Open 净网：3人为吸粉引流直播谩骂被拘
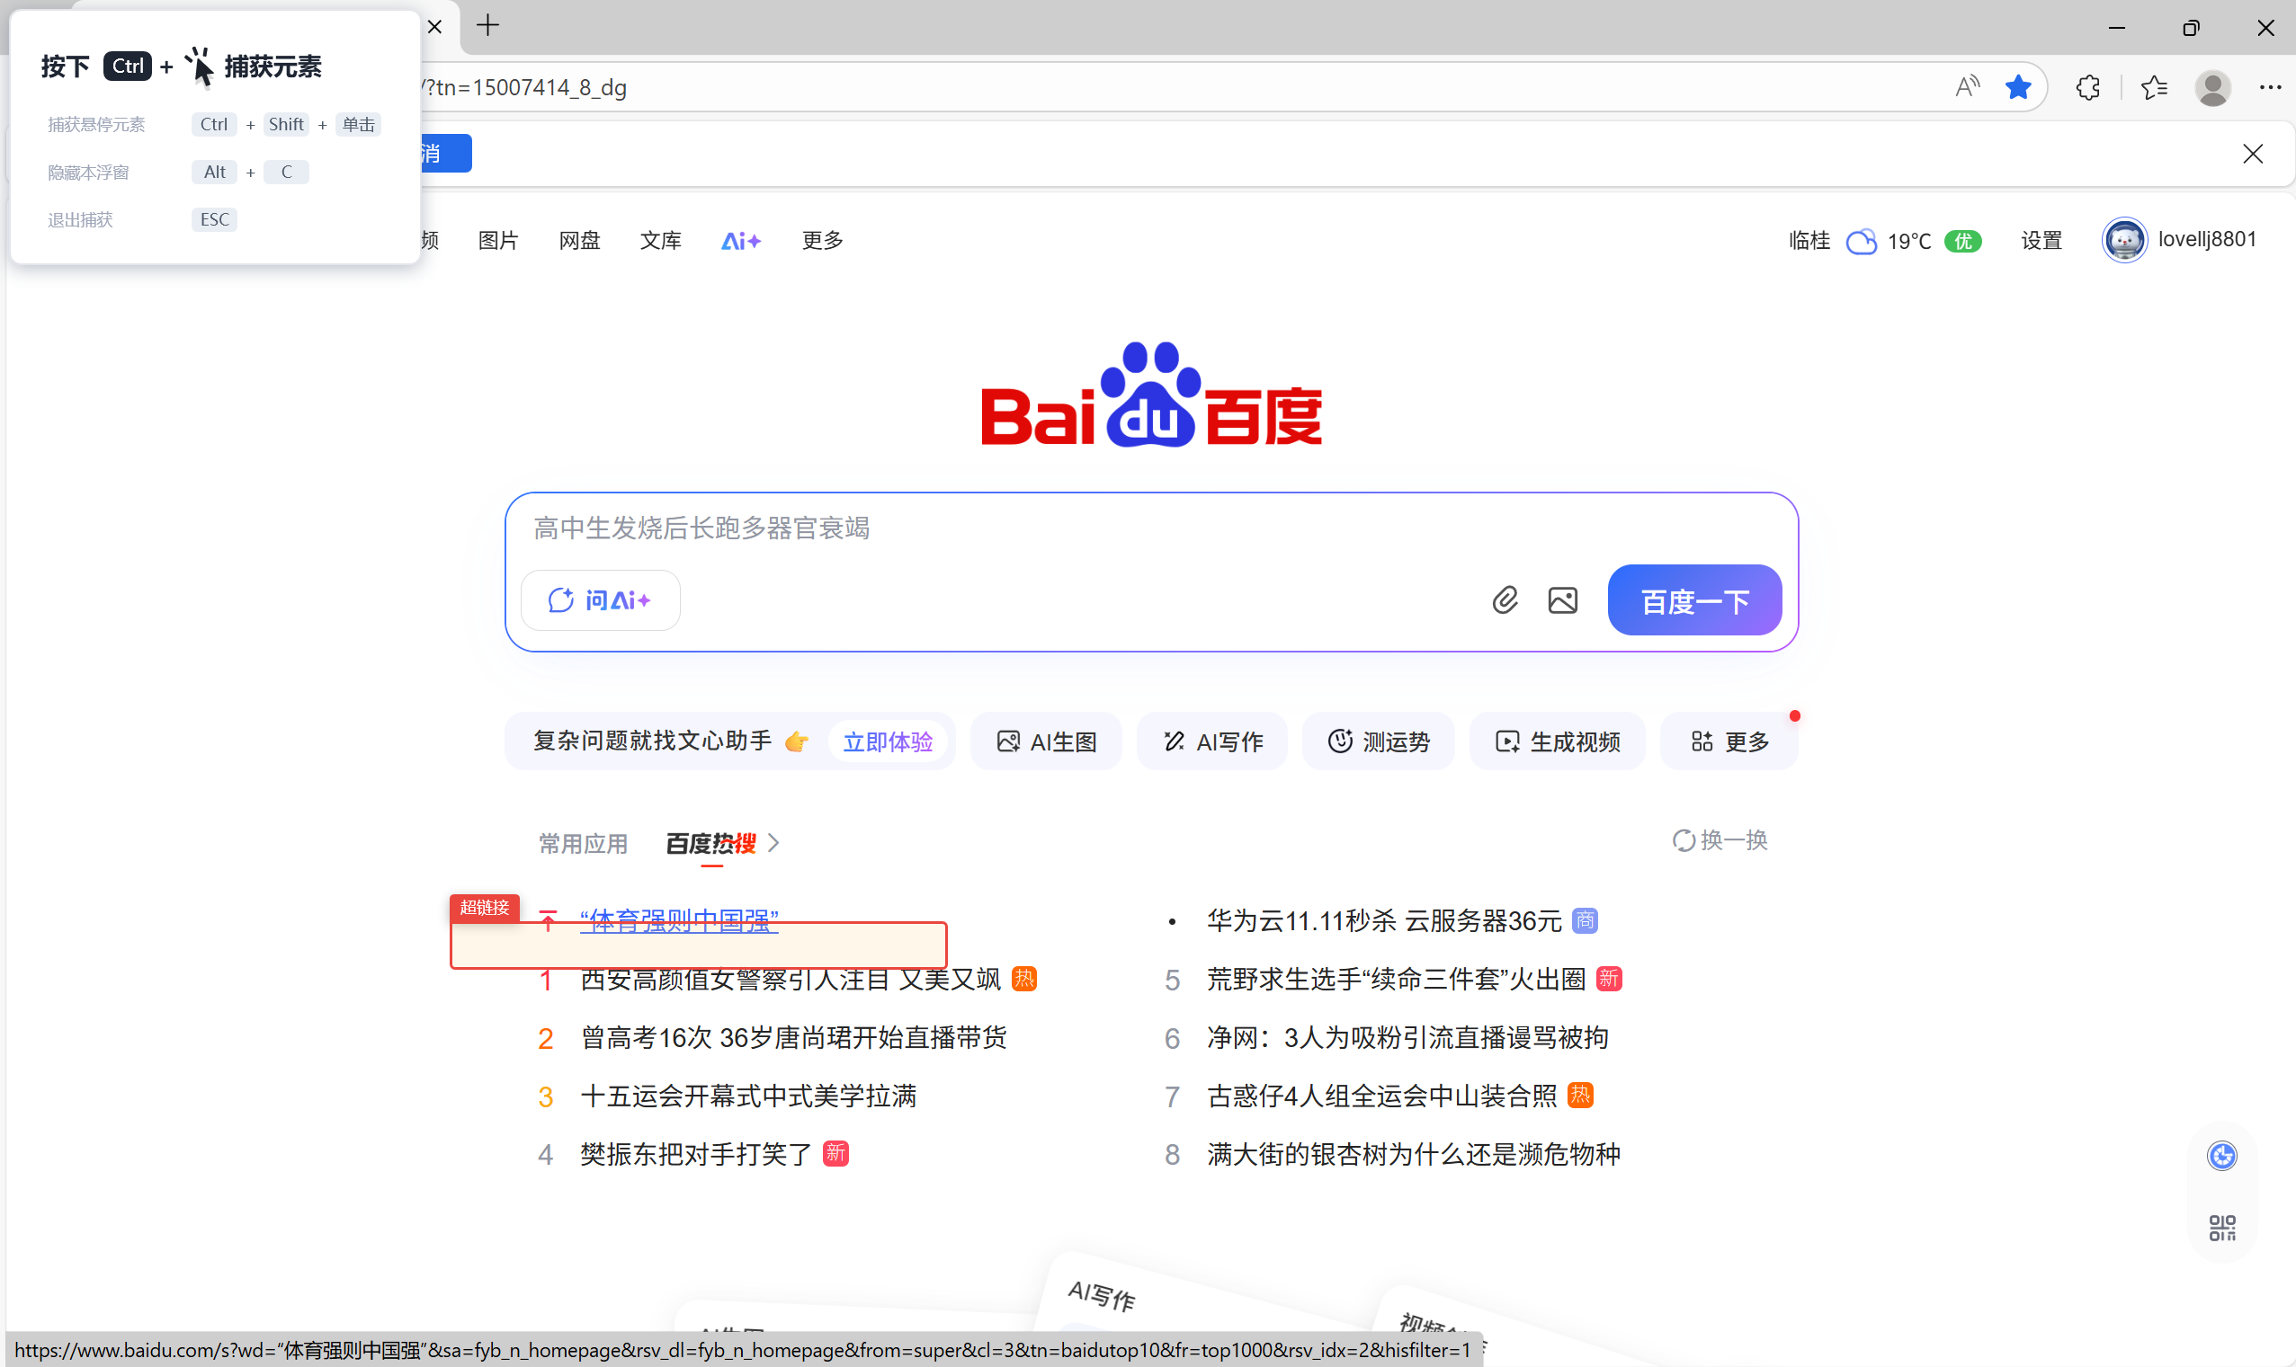 [x=1408, y=1037]
